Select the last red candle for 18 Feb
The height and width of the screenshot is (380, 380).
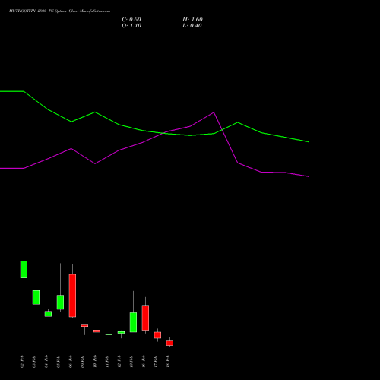pos(169,343)
